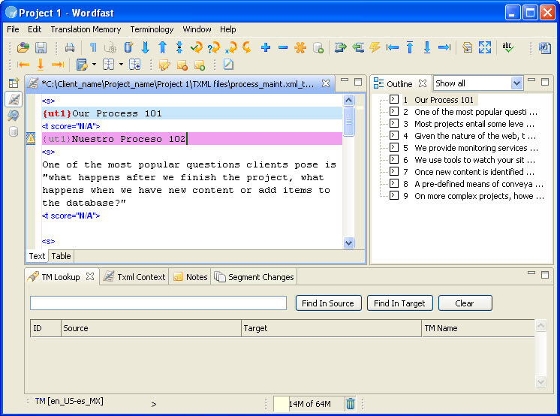Screen dimensions: 560x416
Task: Click the trash can garbage collector icon
Action: tap(351, 403)
